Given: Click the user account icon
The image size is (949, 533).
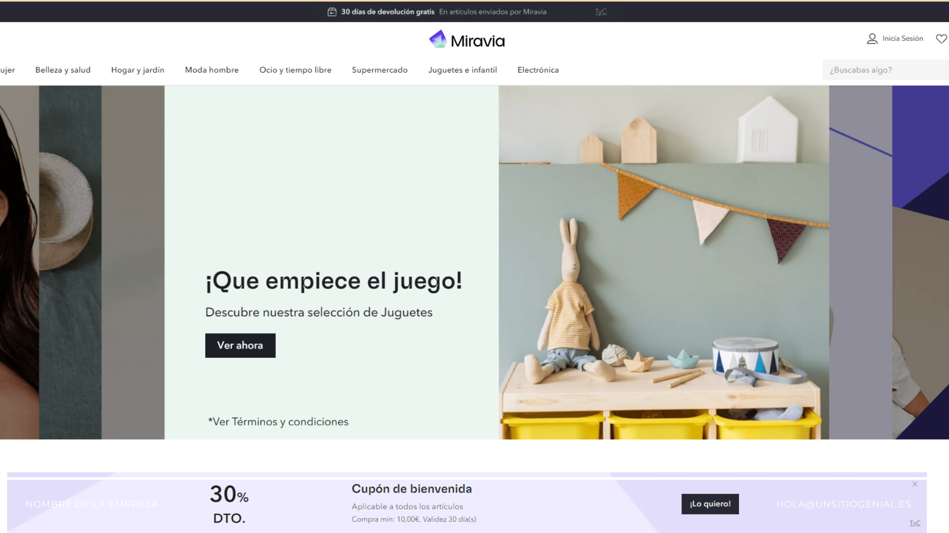Looking at the screenshot, I should (872, 38).
